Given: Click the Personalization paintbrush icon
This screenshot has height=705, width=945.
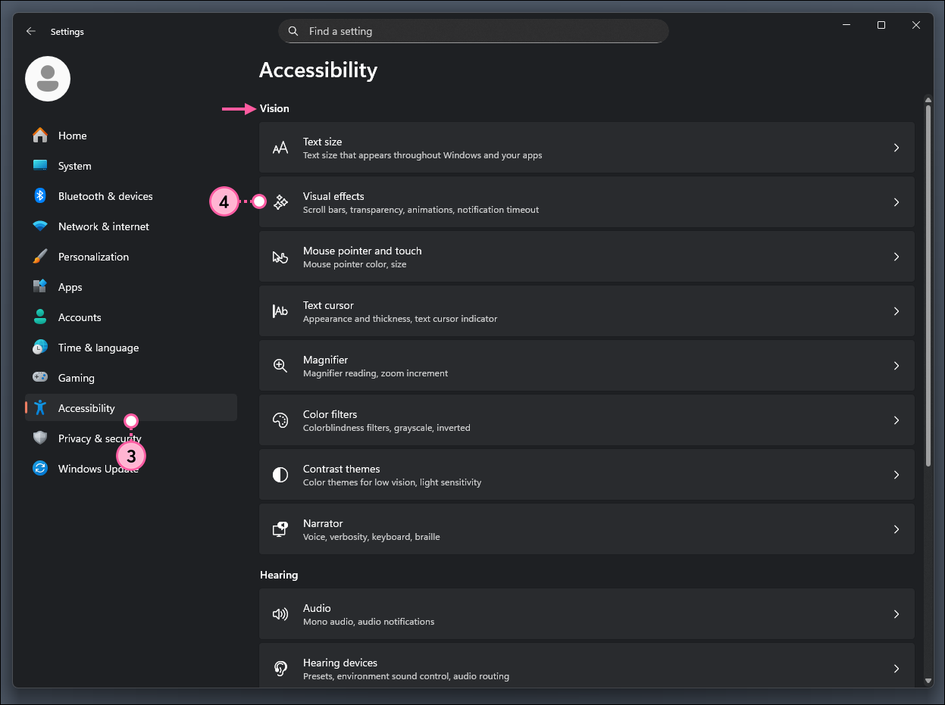Looking at the screenshot, I should click(39, 256).
